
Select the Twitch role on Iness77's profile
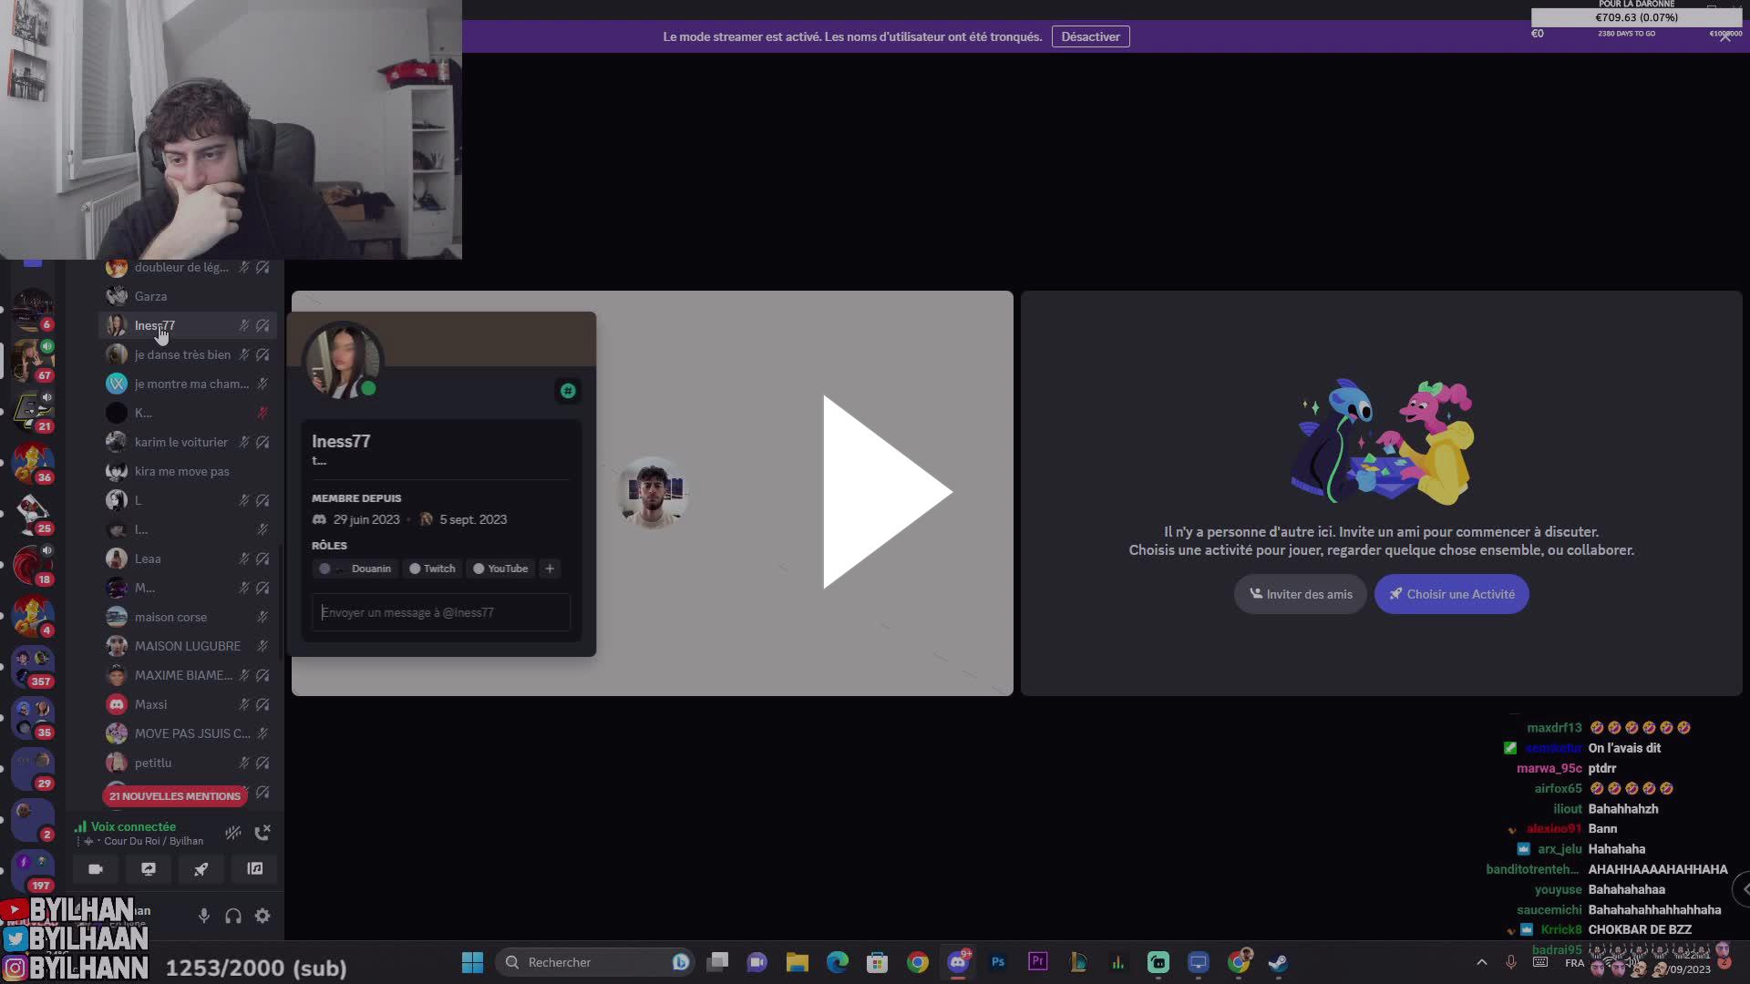pyautogui.click(x=432, y=568)
